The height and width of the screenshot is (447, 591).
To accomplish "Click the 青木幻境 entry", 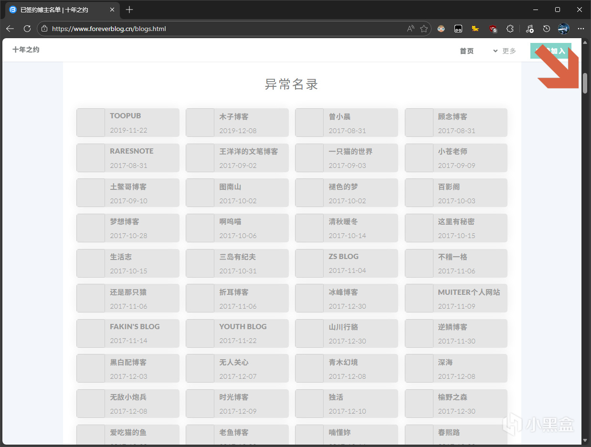I will point(347,368).
